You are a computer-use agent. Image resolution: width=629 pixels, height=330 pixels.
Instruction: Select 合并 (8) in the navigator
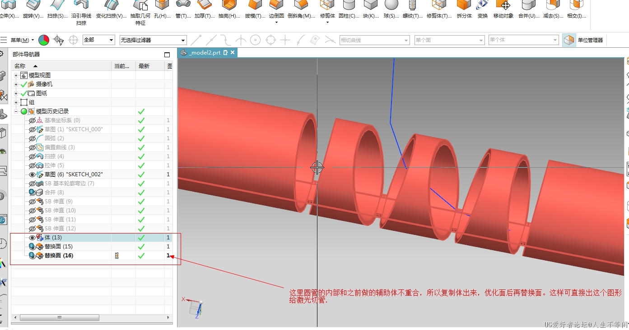(x=54, y=192)
